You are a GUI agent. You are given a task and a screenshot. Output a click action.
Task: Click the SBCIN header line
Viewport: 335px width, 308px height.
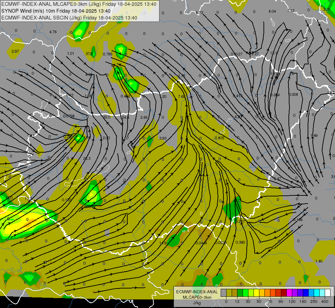click(x=69, y=18)
